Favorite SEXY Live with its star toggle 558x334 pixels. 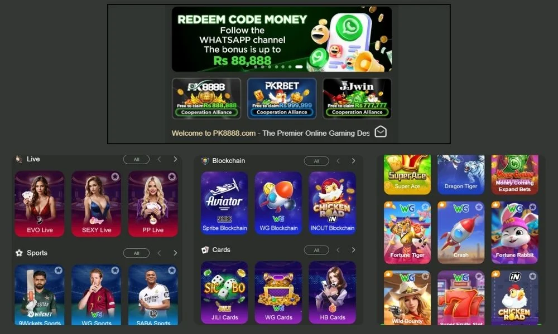pyautogui.click(x=115, y=176)
